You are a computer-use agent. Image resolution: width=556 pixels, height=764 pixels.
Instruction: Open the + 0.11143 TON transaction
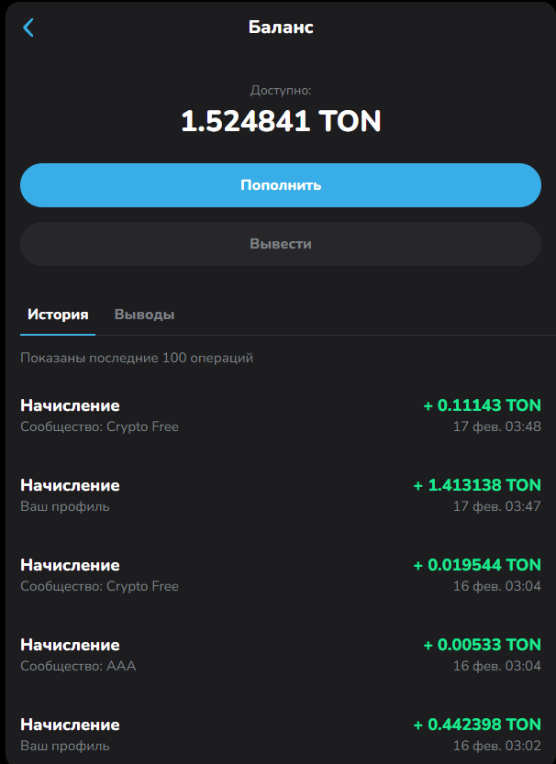[482, 405]
